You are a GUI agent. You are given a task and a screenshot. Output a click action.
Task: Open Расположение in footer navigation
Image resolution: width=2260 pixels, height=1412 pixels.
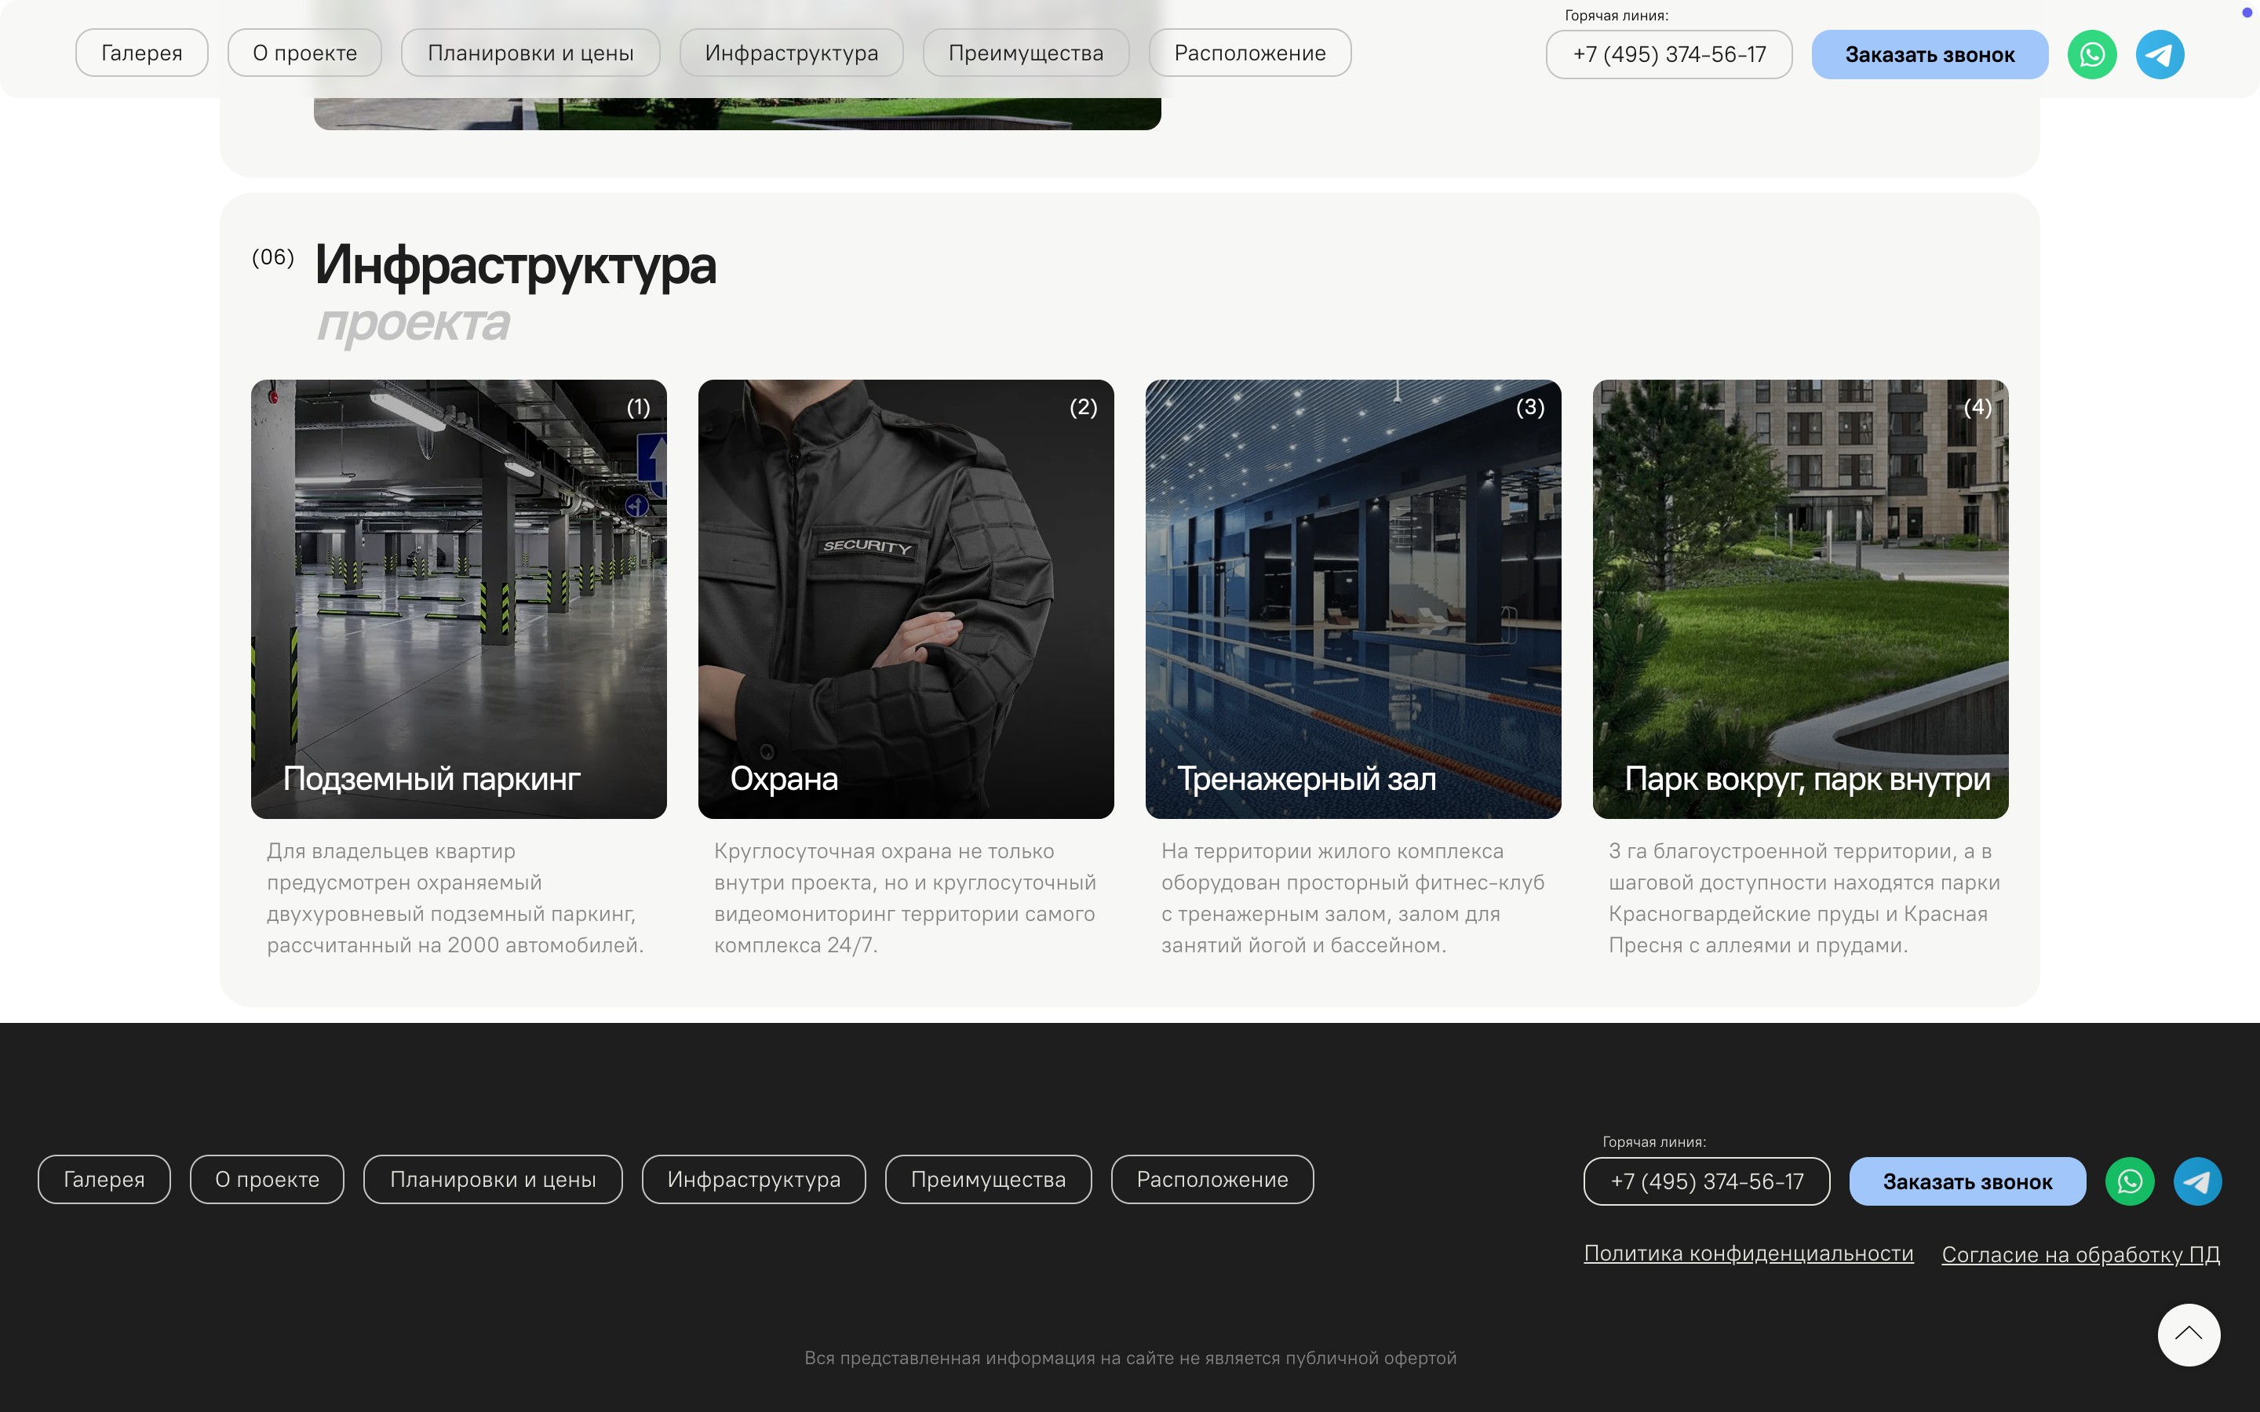[1212, 1180]
